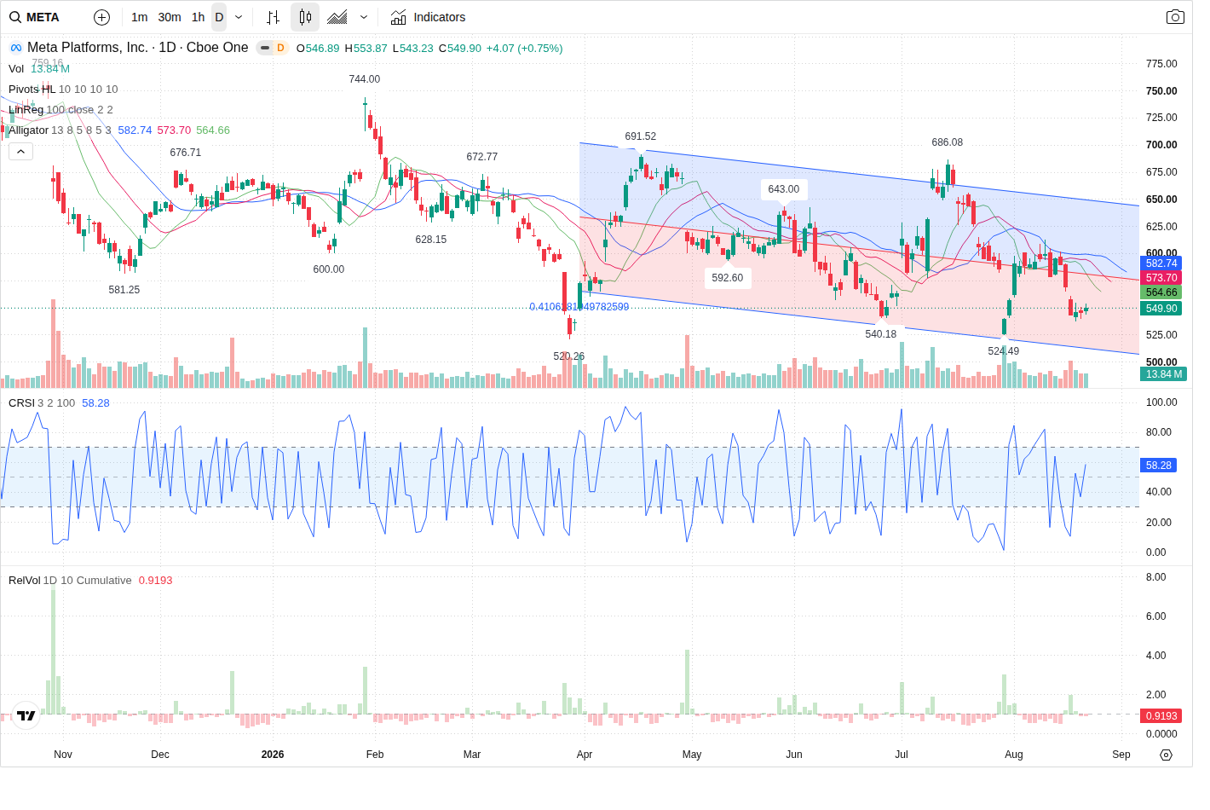Click the red 0.9193 RelVol scale label
Screen dimensions: 1210x810
(x=1161, y=716)
